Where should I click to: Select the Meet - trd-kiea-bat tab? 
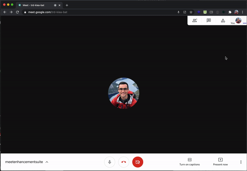tap(39, 5)
